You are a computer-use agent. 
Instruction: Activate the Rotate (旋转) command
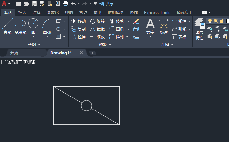[97, 21]
